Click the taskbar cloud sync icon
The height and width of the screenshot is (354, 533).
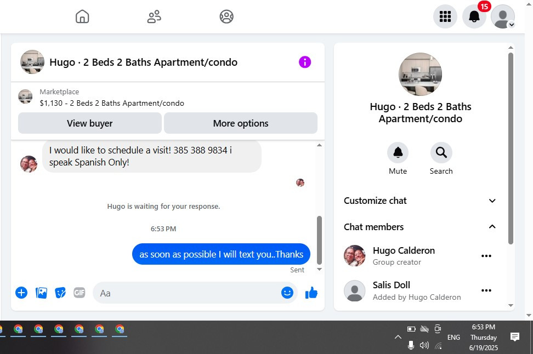coord(424,329)
